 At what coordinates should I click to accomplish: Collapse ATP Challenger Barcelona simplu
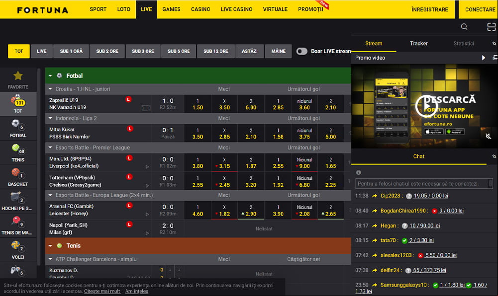(50, 259)
